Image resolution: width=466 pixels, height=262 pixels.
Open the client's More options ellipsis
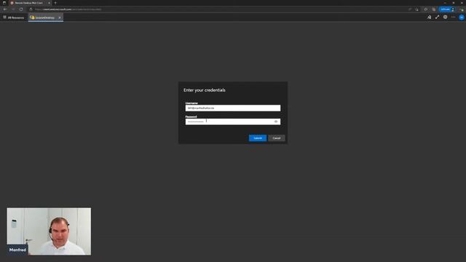click(x=453, y=17)
